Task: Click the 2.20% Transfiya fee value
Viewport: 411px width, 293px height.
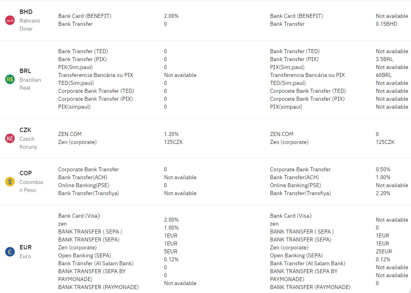Action: tap(383, 193)
